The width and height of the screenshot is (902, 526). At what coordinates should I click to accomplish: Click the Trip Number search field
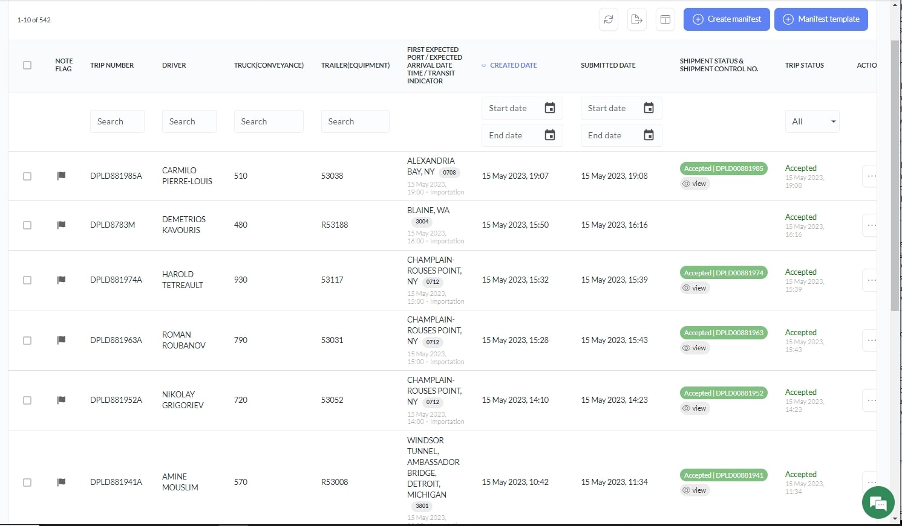point(117,121)
